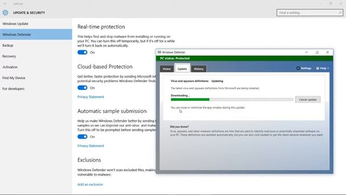Disable Automatic sample submission toggle

coord(82,136)
